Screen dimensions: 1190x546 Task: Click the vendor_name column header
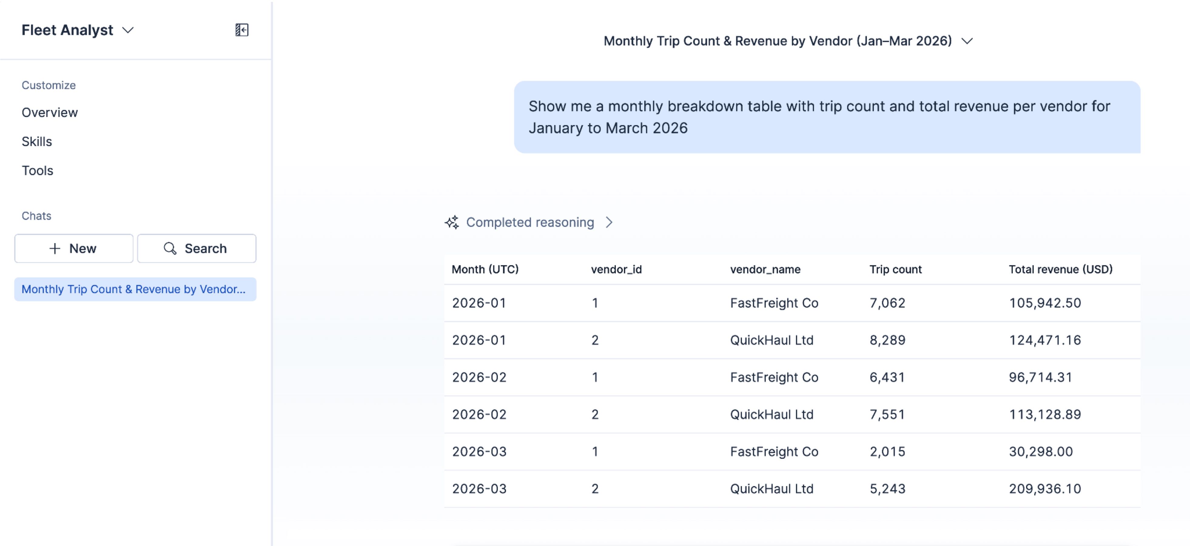click(765, 269)
